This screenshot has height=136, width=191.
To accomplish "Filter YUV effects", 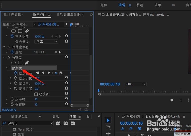I will pos(73,123).
